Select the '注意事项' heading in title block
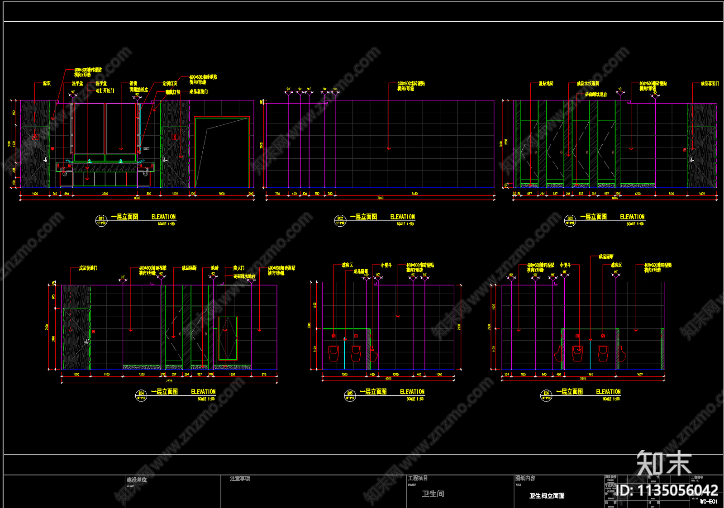Screen dimensions: 724x508 click(240, 479)
